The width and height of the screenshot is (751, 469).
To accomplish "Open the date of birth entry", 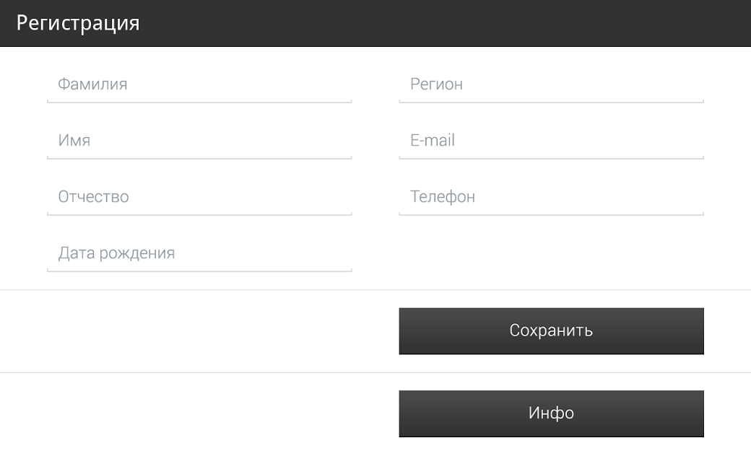I will click(199, 253).
